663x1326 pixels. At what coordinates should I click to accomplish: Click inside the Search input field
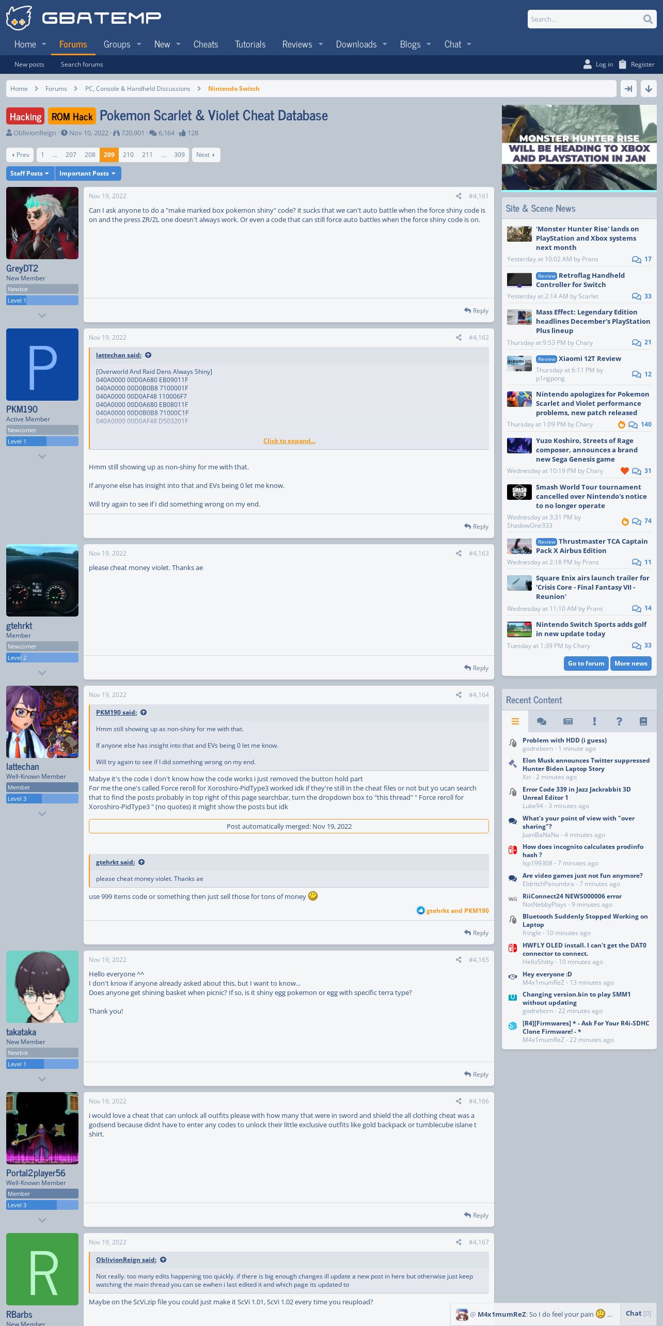[x=584, y=20]
